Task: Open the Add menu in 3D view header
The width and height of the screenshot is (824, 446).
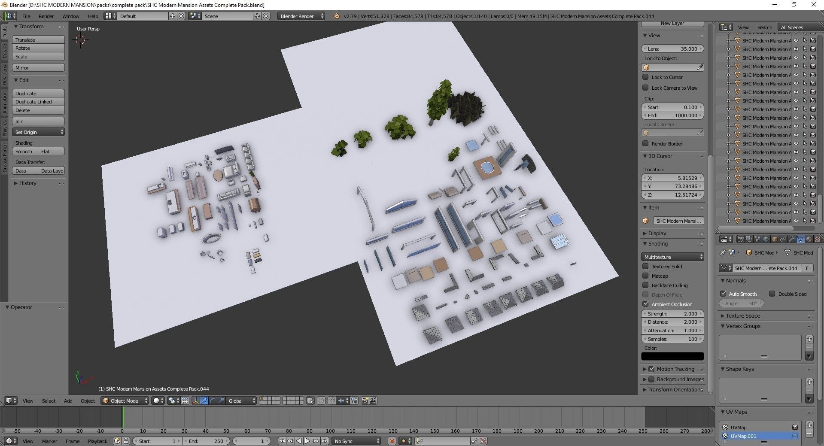Action: click(68, 400)
